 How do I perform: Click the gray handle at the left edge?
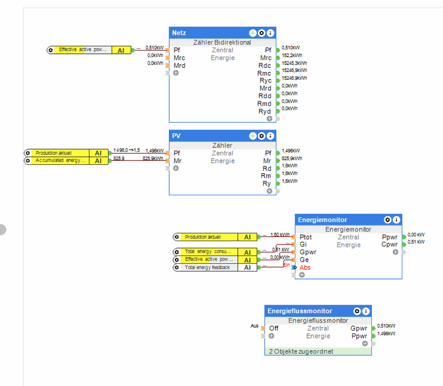click(2, 229)
